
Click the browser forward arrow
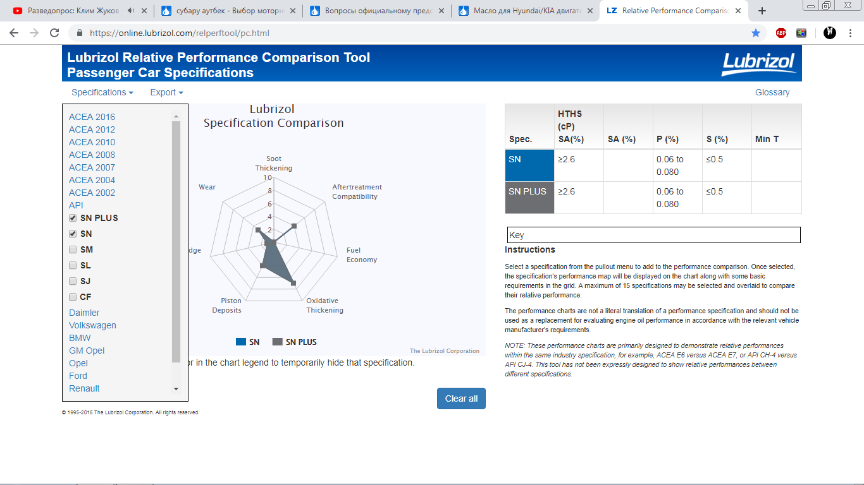(x=34, y=33)
